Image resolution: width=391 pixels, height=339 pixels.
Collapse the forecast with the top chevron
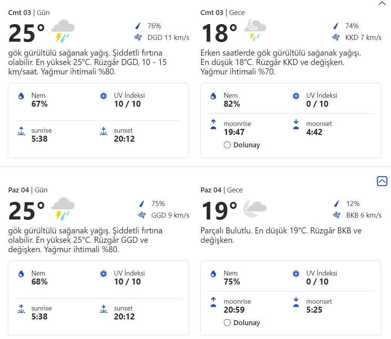pyautogui.click(x=382, y=3)
